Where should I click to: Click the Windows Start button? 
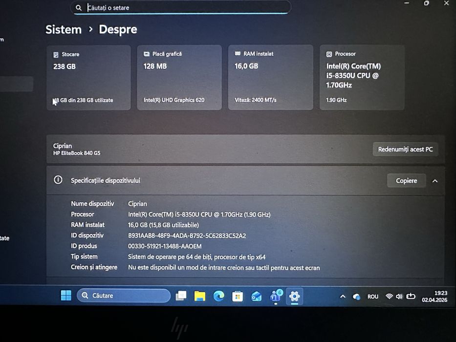click(x=66, y=296)
